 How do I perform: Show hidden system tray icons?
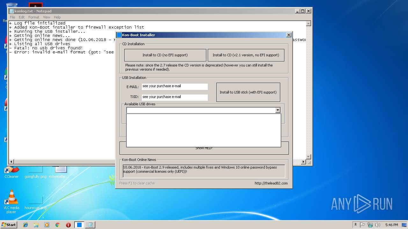356,225
